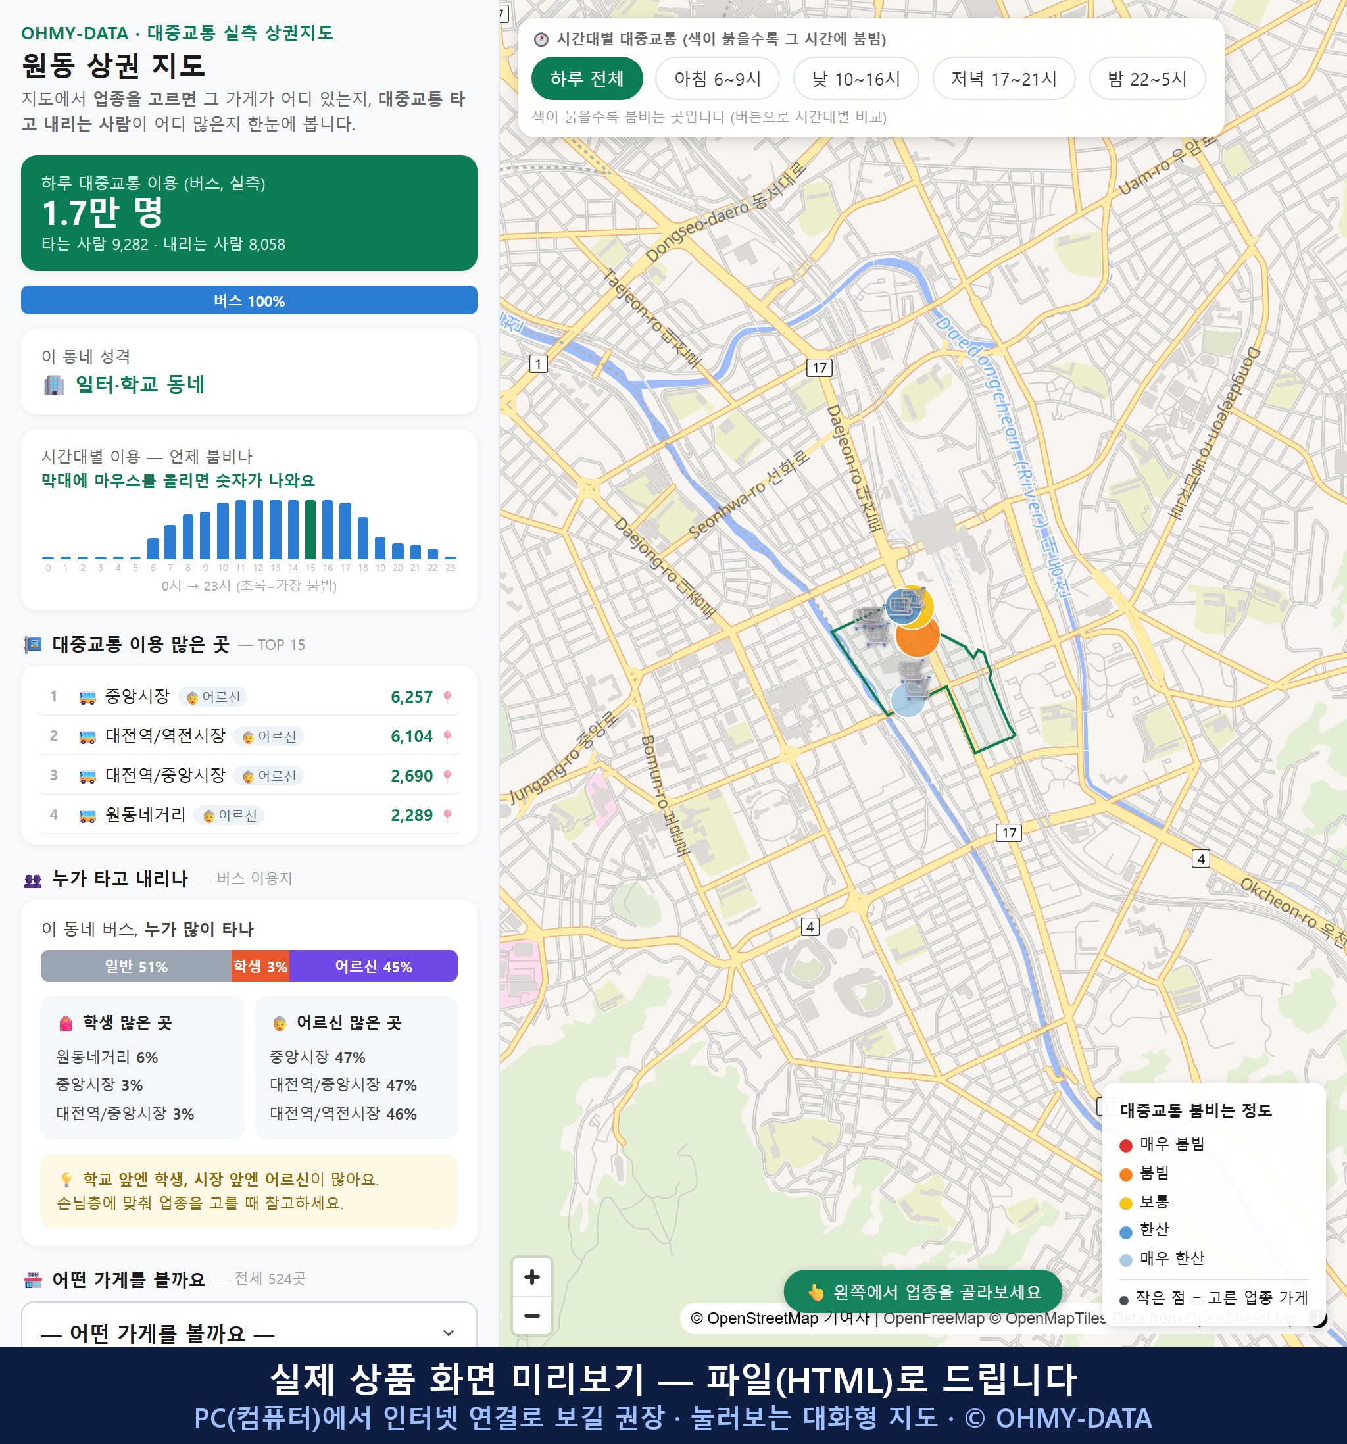Click the 대전역/역전시장 46% elder entry
The height and width of the screenshot is (1444, 1347).
click(343, 1114)
